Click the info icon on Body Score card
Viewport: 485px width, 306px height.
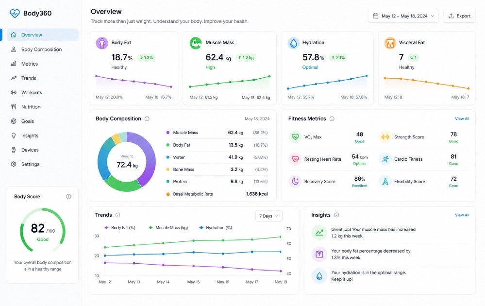(68, 196)
